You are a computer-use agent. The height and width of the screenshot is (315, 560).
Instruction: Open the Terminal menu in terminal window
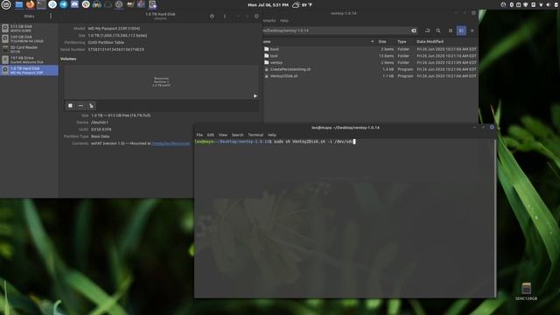[x=255, y=135]
